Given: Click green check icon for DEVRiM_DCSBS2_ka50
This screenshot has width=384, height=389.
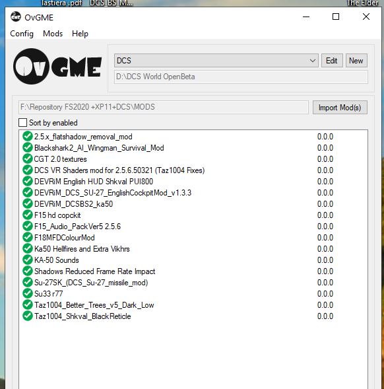Looking at the screenshot, I should click(28, 203).
